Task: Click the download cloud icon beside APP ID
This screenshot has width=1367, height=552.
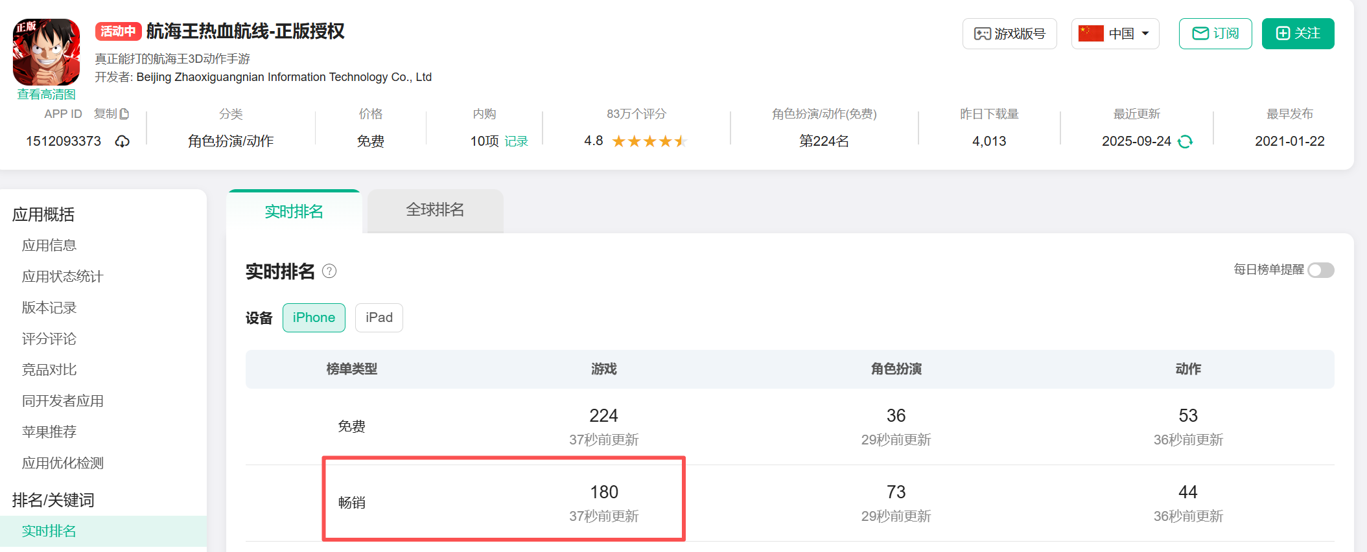Action: (122, 141)
